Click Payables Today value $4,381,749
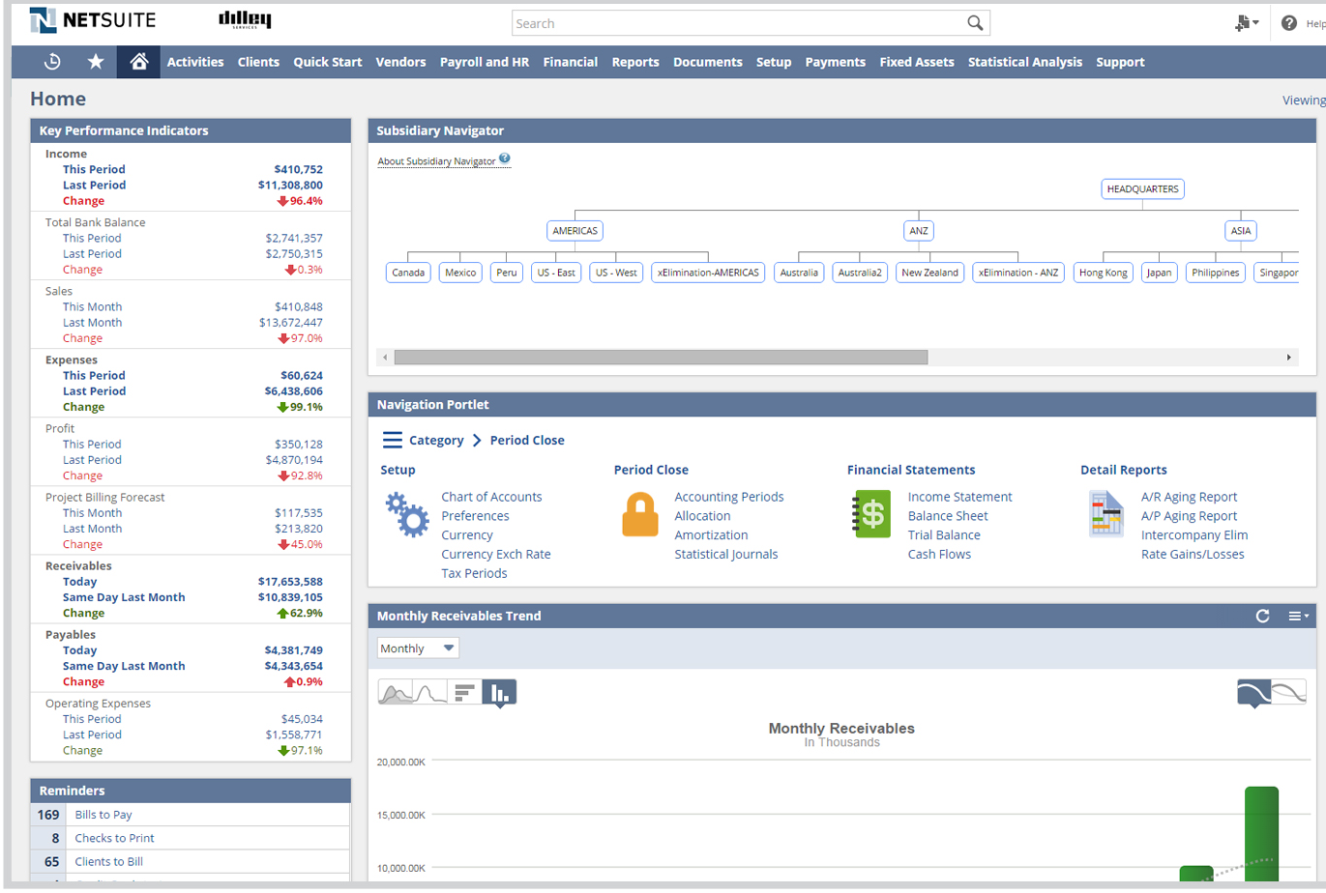 coord(294,650)
